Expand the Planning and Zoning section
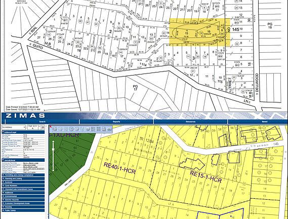Viewport: 288px width, 219px height. [x=23, y=178]
